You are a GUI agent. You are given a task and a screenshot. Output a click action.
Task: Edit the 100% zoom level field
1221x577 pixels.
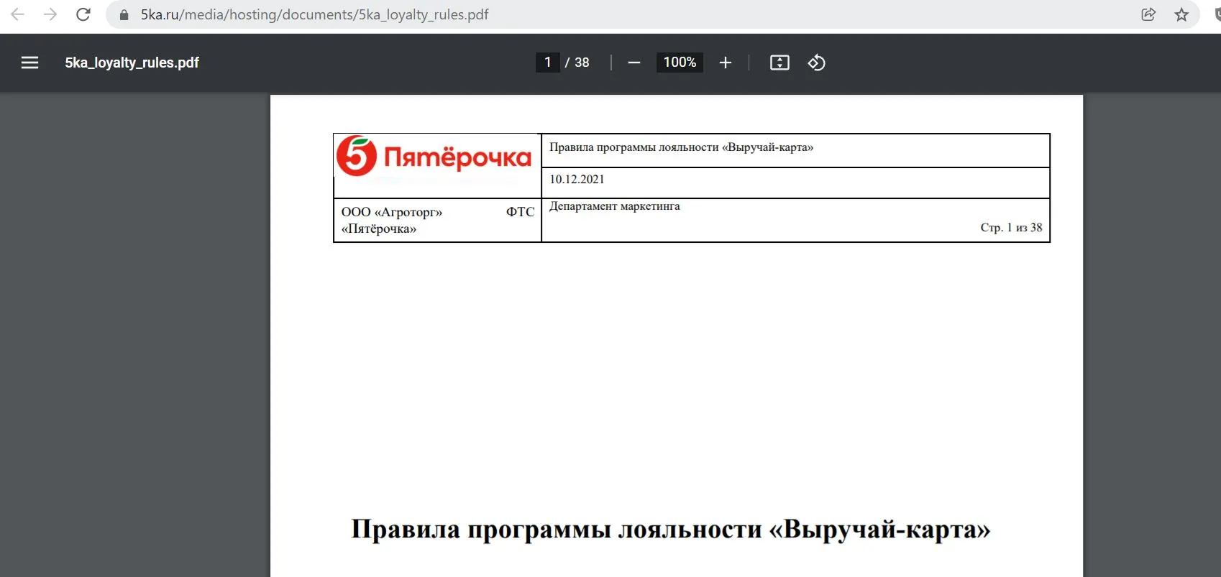point(680,63)
